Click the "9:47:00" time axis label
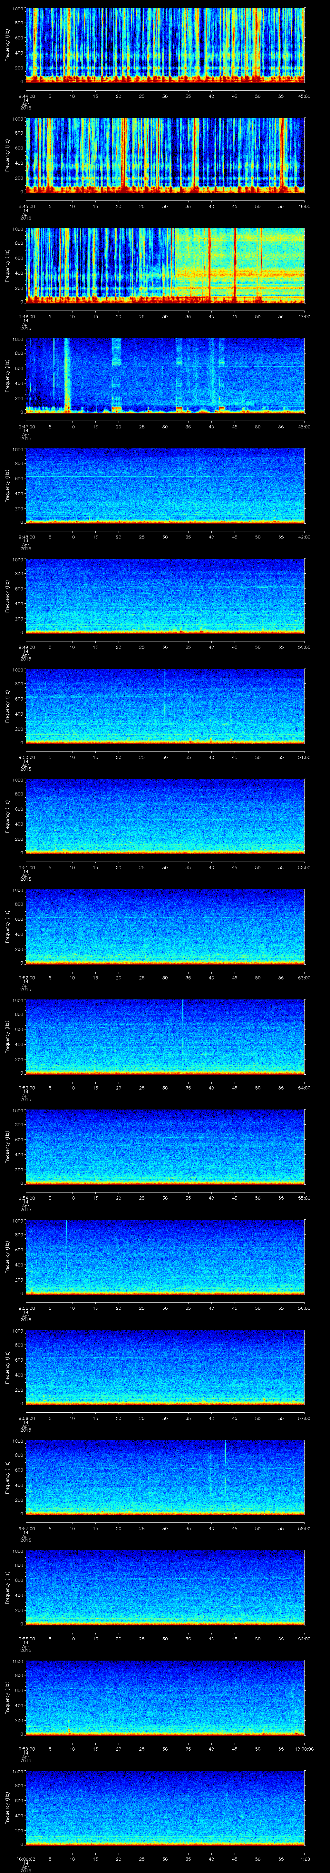The width and height of the screenshot is (330, 1873). click(27, 426)
